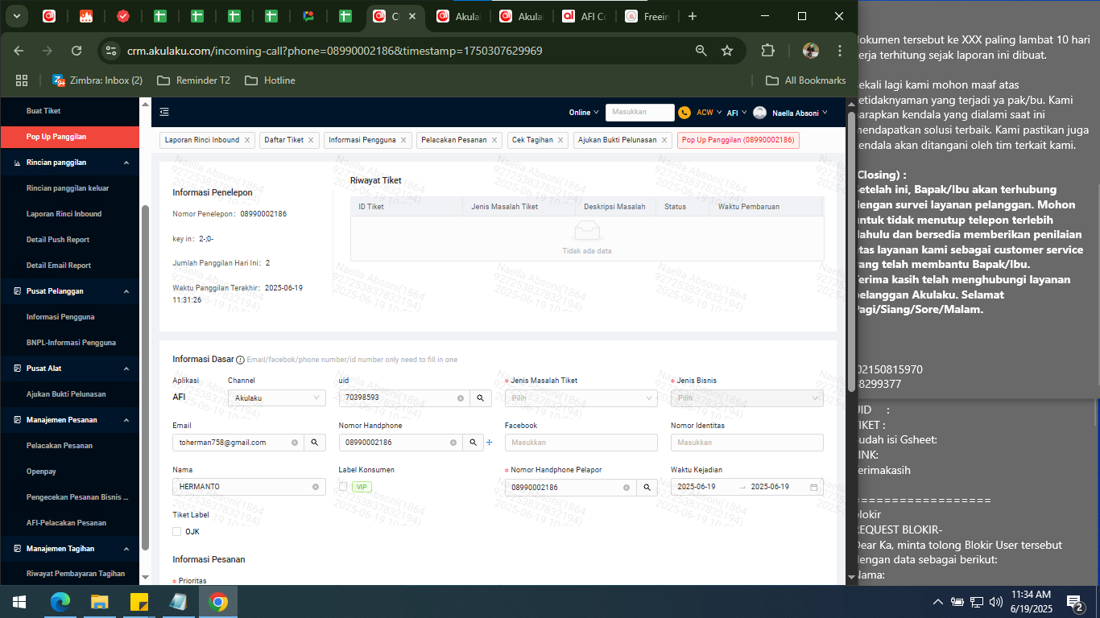
Task: Open the Chrome zoom magnifier icon
Action: click(x=701, y=51)
